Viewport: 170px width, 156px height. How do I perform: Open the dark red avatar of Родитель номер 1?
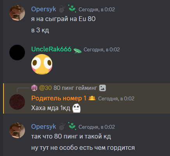(17, 102)
